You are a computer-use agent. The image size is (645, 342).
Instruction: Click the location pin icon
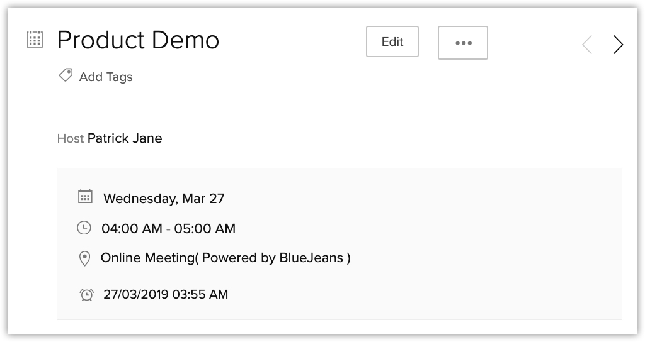pyautogui.click(x=84, y=258)
